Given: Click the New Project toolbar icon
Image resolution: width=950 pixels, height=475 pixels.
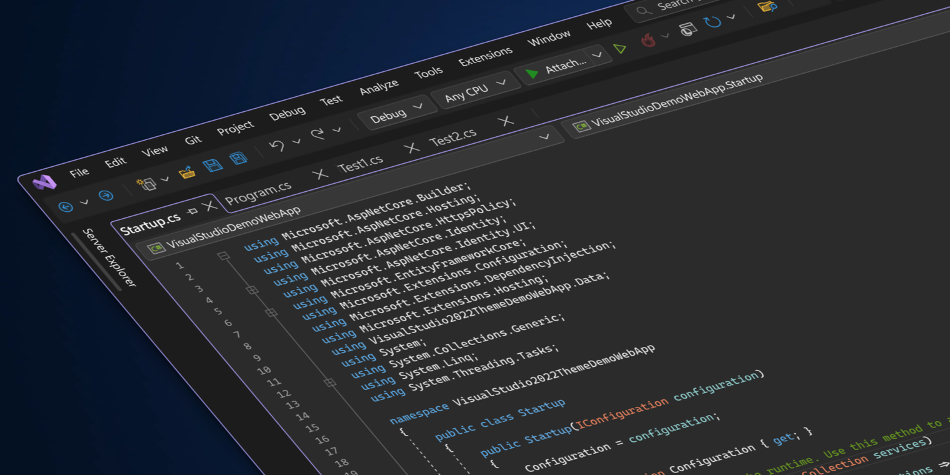Looking at the screenshot, I should pyautogui.click(x=146, y=183).
